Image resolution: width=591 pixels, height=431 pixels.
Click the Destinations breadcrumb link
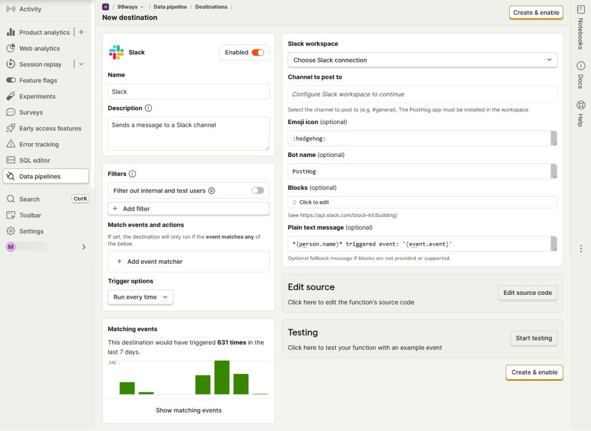211,7
